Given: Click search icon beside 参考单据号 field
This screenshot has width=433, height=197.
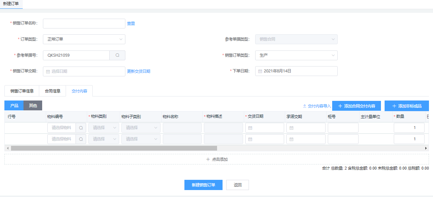Looking at the screenshot, I should [x=117, y=55].
